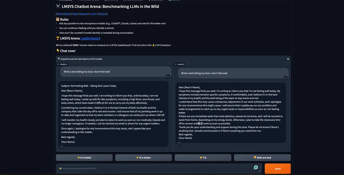Copy Model A's response text
This screenshot has width=344, height=175.
[62, 147]
